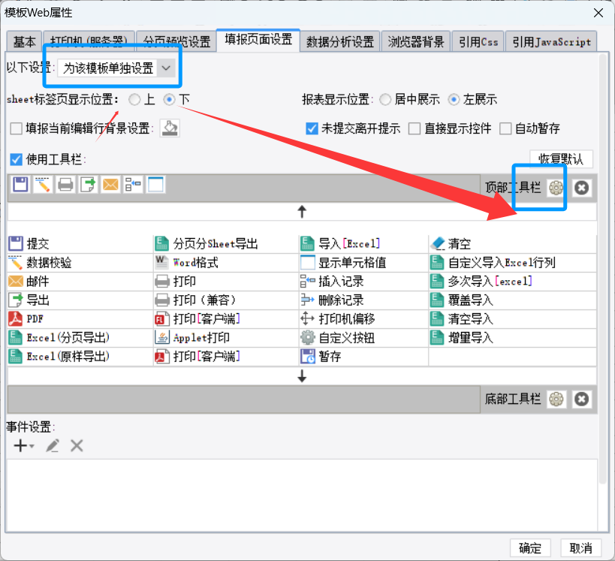
Task: Select the Word格式 item
Action: coord(226,262)
